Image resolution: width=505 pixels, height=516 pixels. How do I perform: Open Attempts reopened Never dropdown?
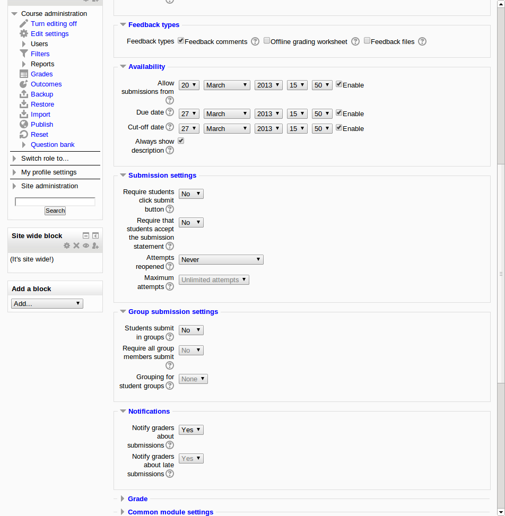pos(221,260)
